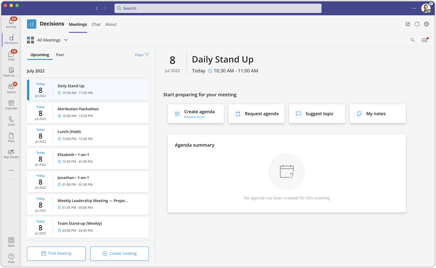Open search within the Decisions meetings list
The width and height of the screenshot is (436, 268).
(413, 40)
